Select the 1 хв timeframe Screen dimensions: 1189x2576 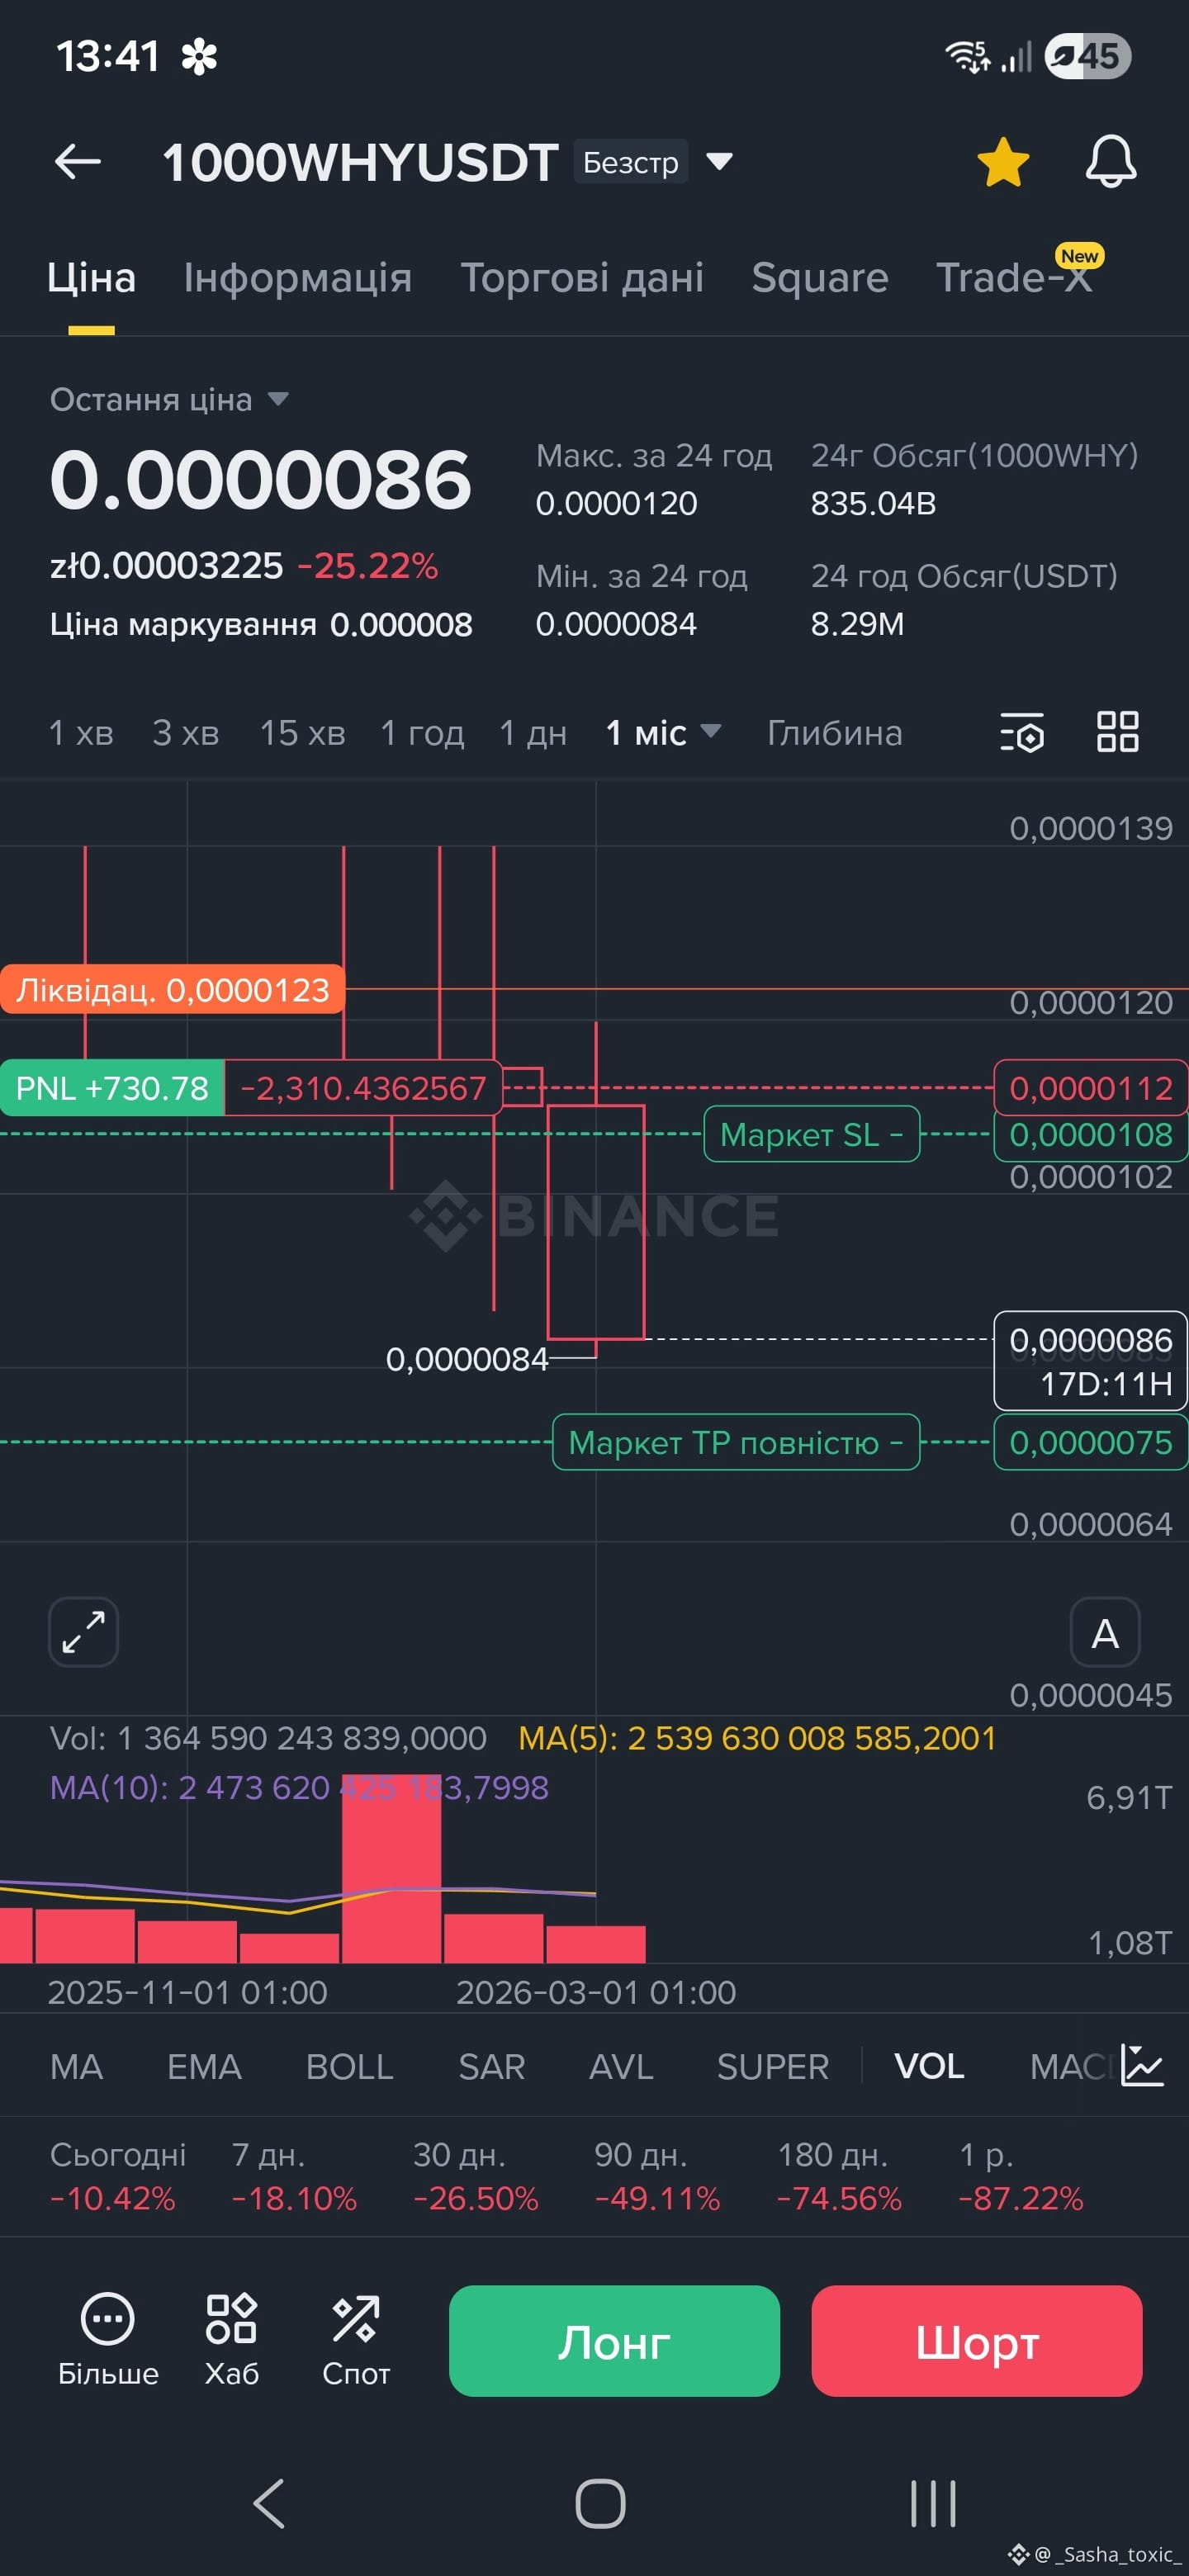pyautogui.click(x=81, y=733)
